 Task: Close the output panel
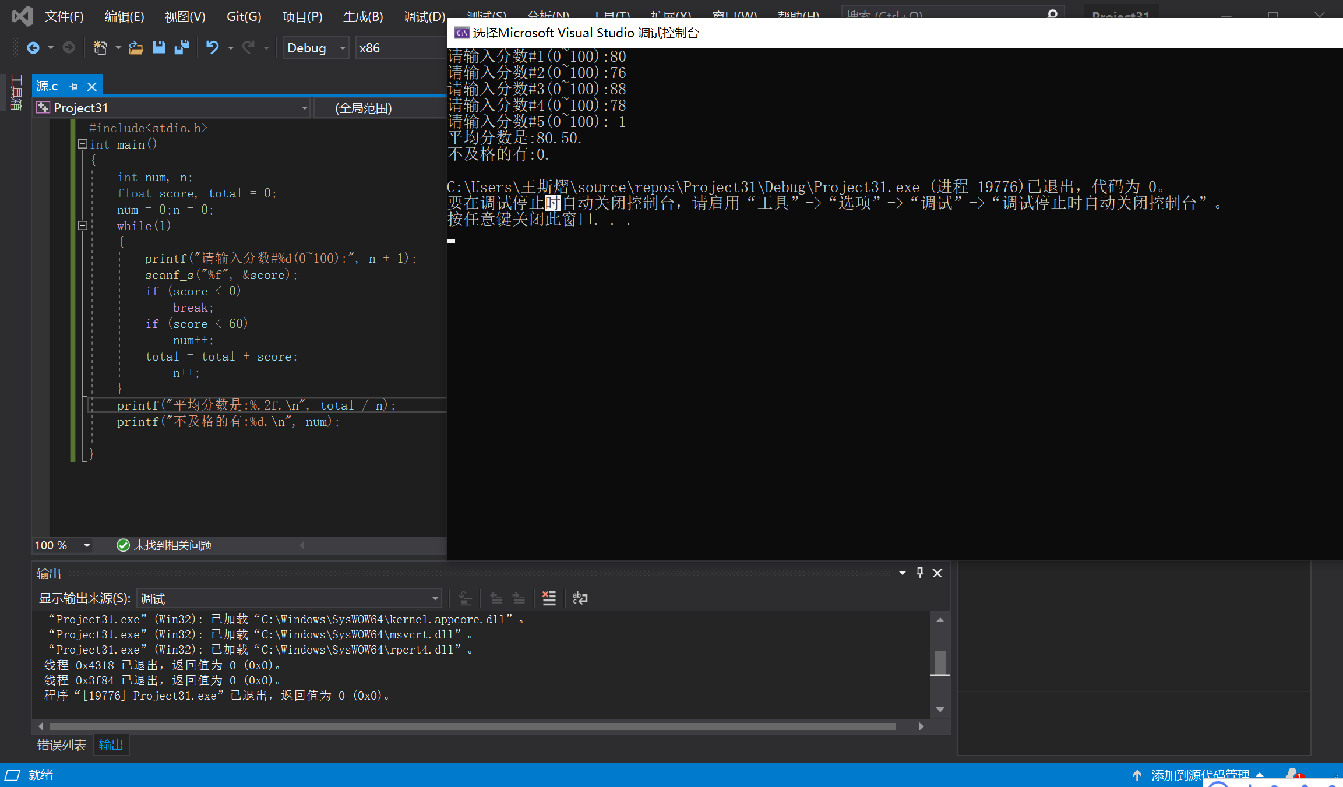point(937,573)
